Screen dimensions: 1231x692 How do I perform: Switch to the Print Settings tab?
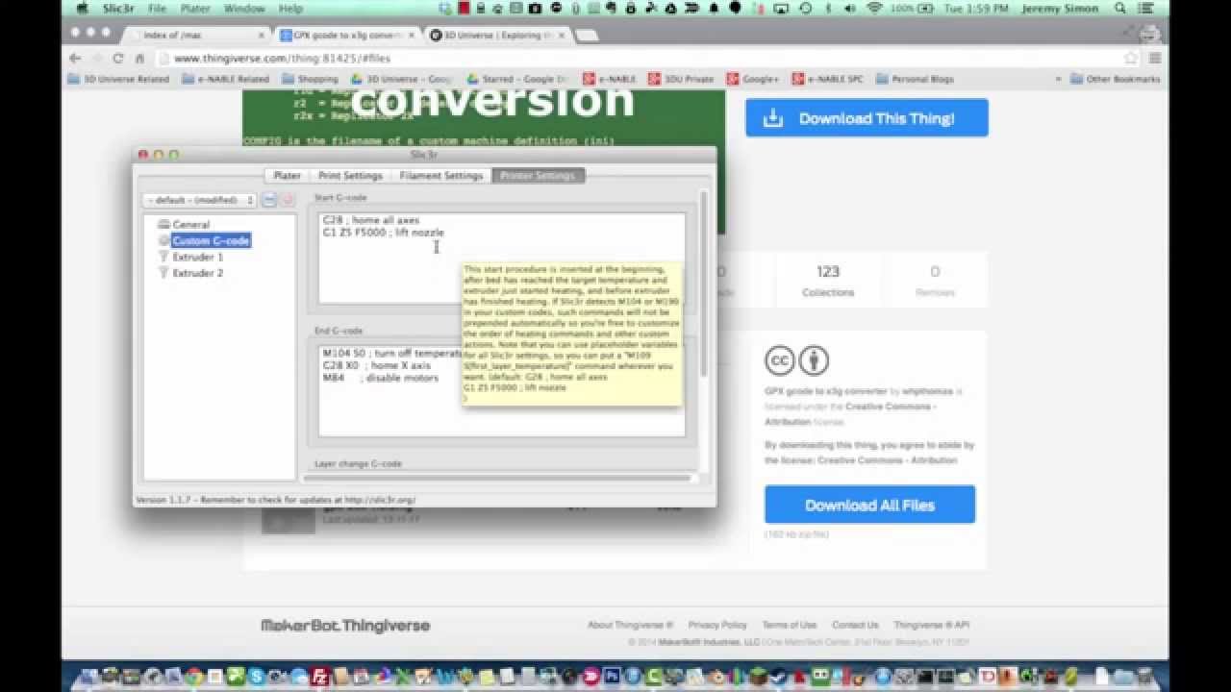tap(350, 176)
